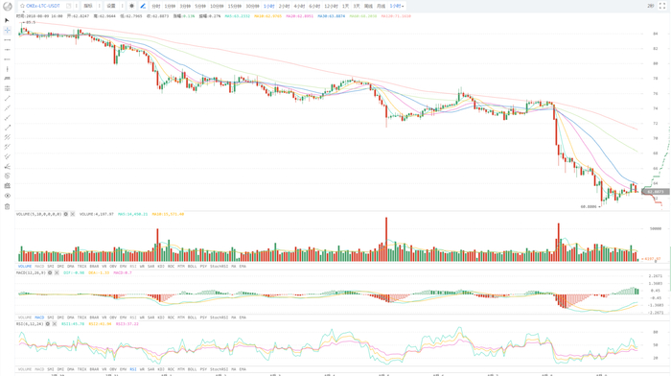Select the fan lines drawing tool
Image resolution: width=671 pixels, height=376 pixels.
pos(7,166)
